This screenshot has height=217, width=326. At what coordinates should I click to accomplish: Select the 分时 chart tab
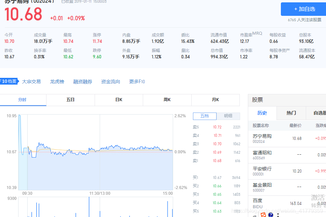(x=23, y=100)
